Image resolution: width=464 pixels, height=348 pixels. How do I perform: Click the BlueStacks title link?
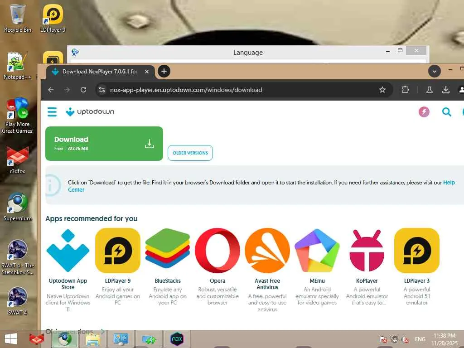point(168,281)
